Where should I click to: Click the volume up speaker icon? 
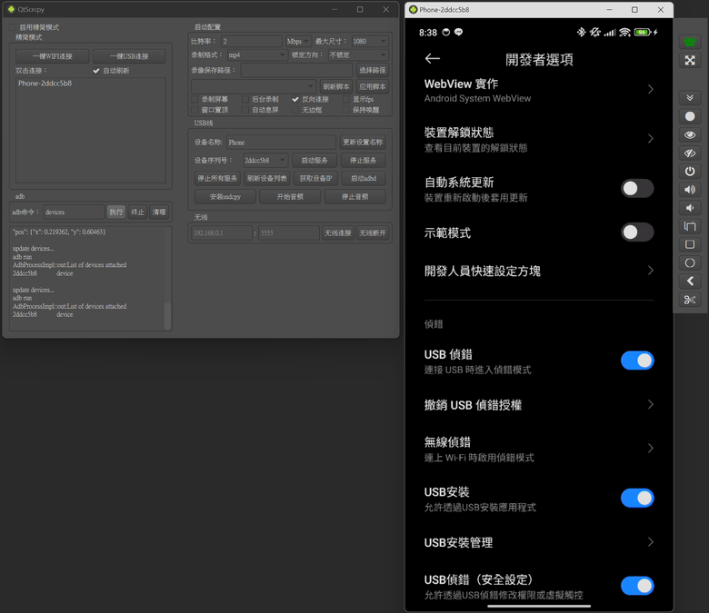pyautogui.click(x=690, y=190)
